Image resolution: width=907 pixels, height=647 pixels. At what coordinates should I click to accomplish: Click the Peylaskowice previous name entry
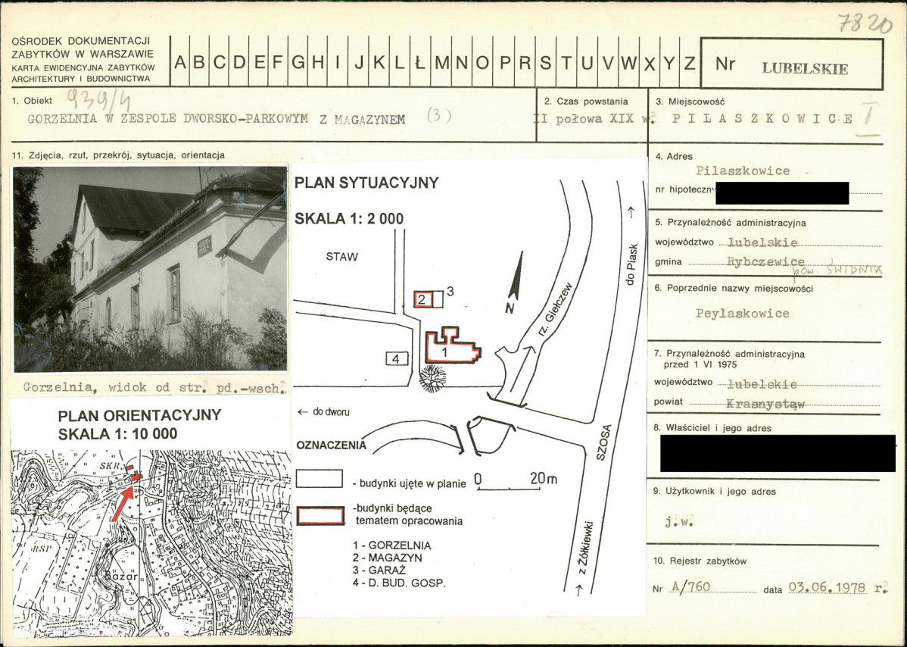742,314
